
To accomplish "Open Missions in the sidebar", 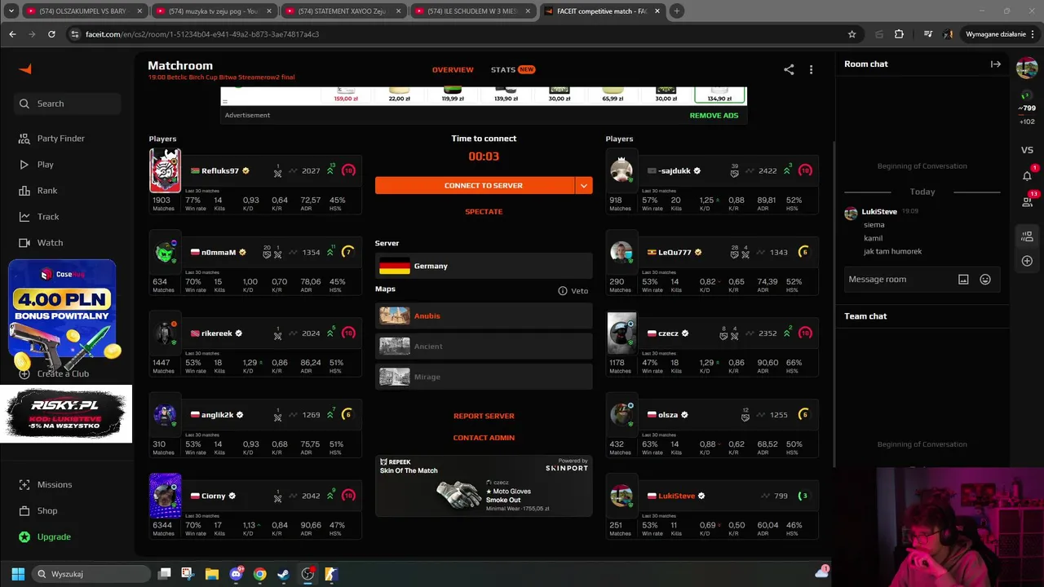I will pyautogui.click(x=46, y=485).
